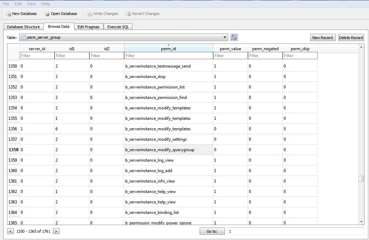Click the Delete Record button
This screenshot has width=369, height=240.
[x=351, y=38]
